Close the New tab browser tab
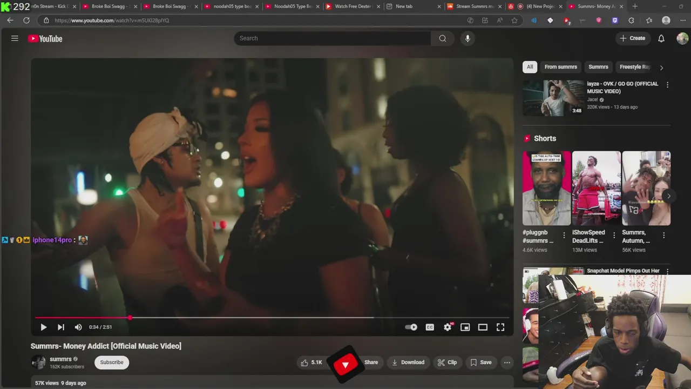Viewport: 691px width, 389px height. pyautogui.click(x=438, y=6)
